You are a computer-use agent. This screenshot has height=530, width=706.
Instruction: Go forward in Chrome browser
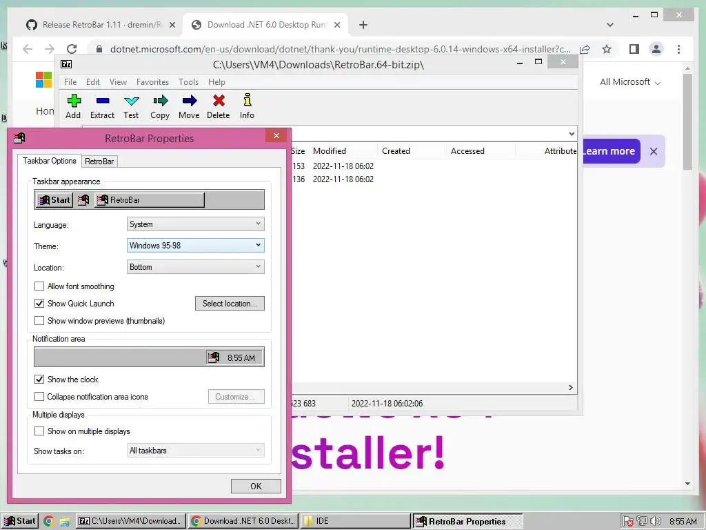point(50,49)
